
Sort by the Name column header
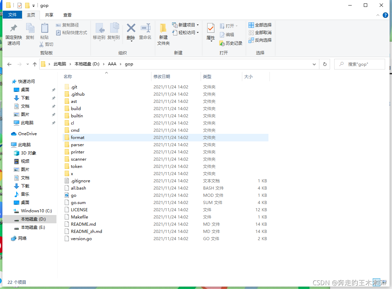[x=107, y=76]
